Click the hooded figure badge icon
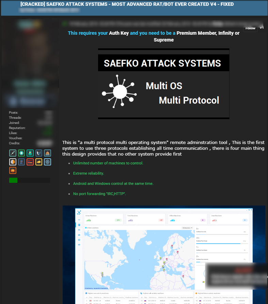Screen dimensions: 268x304 [x=21, y=162]
